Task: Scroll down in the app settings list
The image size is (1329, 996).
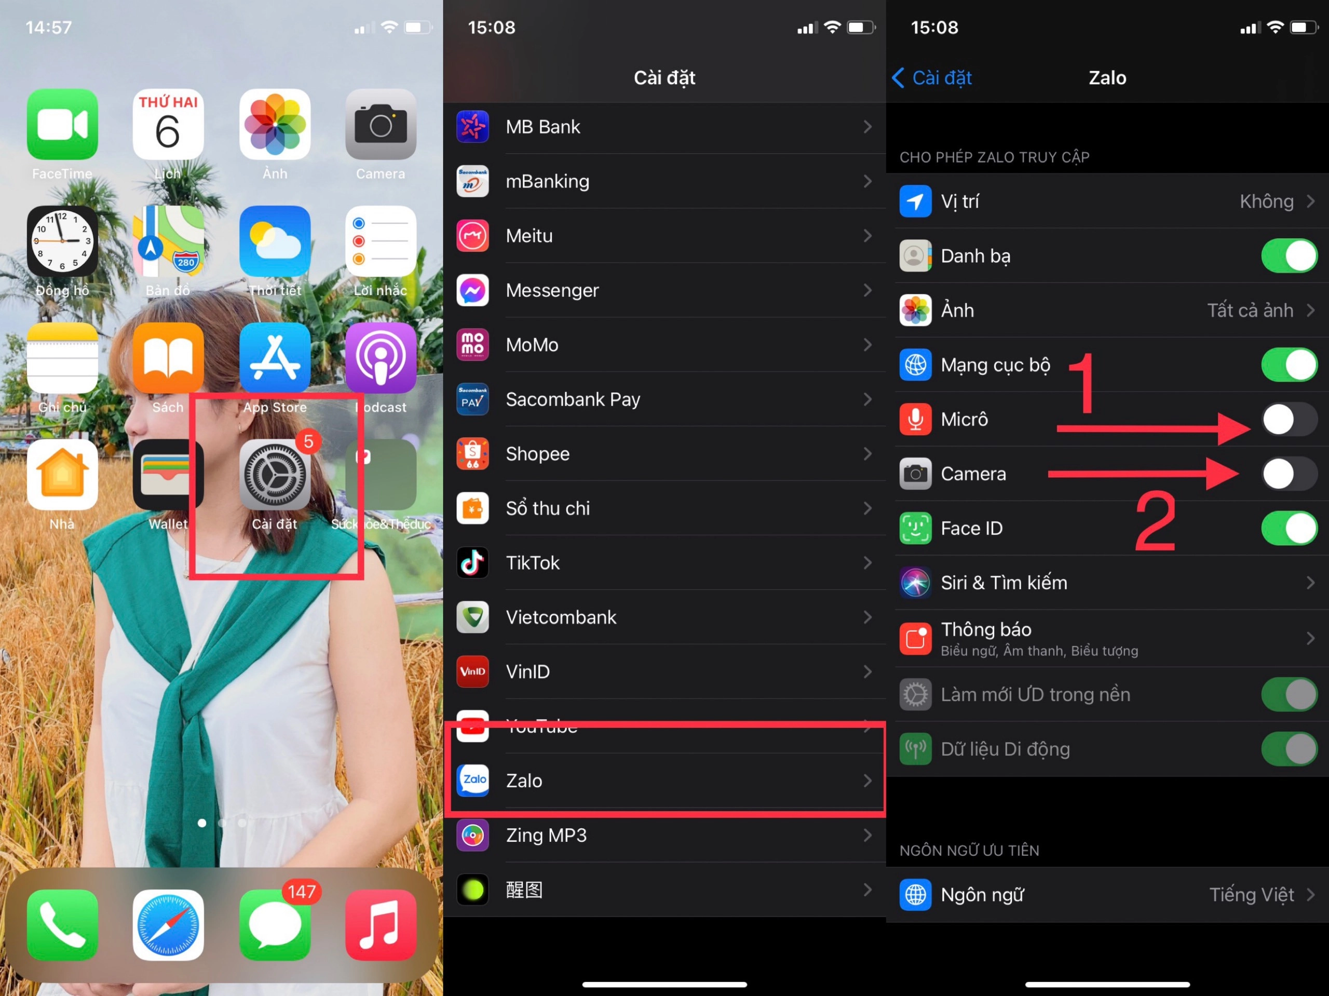Action: click(665, 523)
